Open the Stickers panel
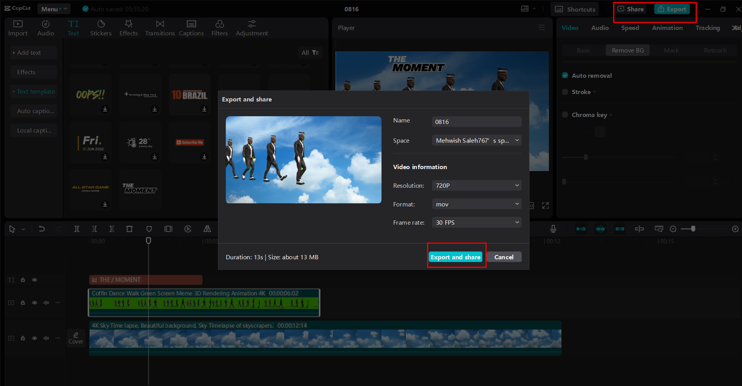This screenshot has width=742, height=386. (x=101, y=28)
